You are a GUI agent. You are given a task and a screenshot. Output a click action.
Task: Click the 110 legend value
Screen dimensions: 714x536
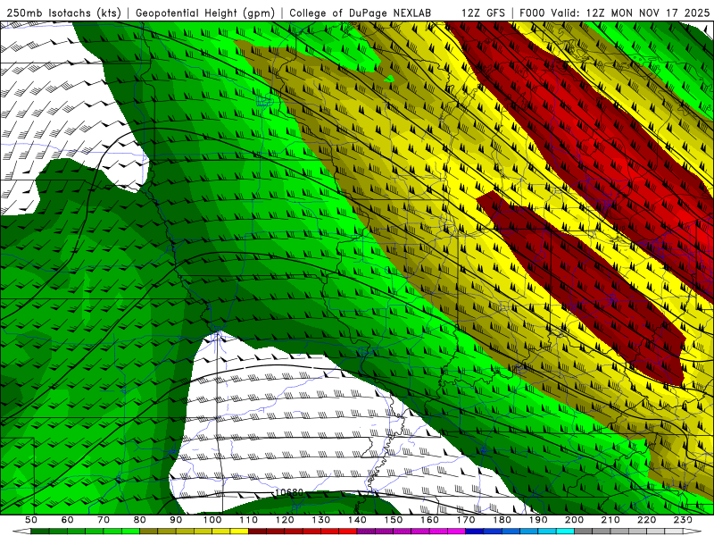pos(249,520)
